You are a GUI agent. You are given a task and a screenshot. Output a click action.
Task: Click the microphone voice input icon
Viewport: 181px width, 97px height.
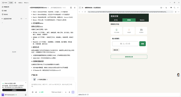(69, 92)
